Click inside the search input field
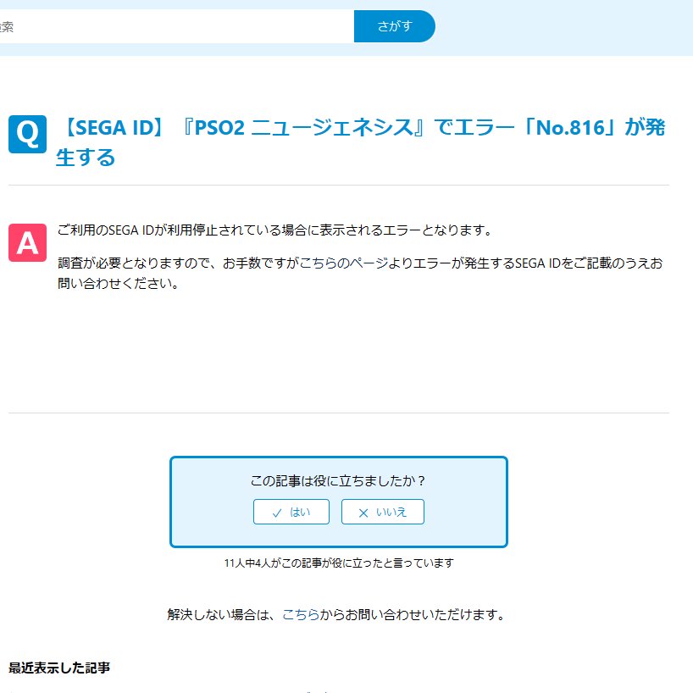Image resolution: width=693 pixels, height=693 pixels. pos(169,26)
